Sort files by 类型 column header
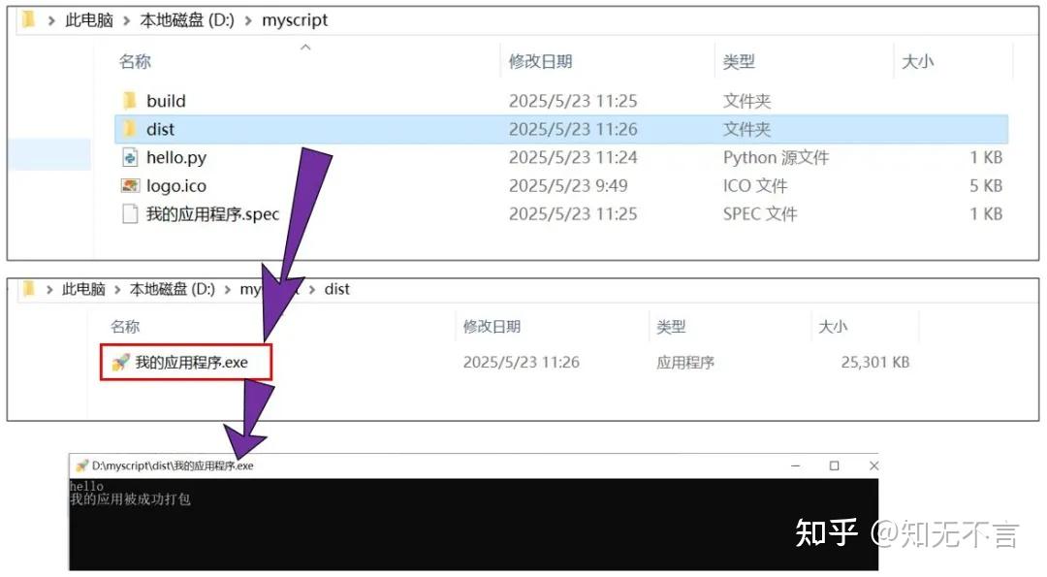This screenshot has width=1047, height=577. (x=740, y=61)
